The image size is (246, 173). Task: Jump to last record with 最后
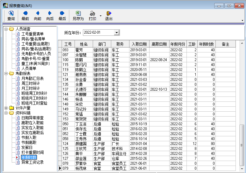[62, 16]
